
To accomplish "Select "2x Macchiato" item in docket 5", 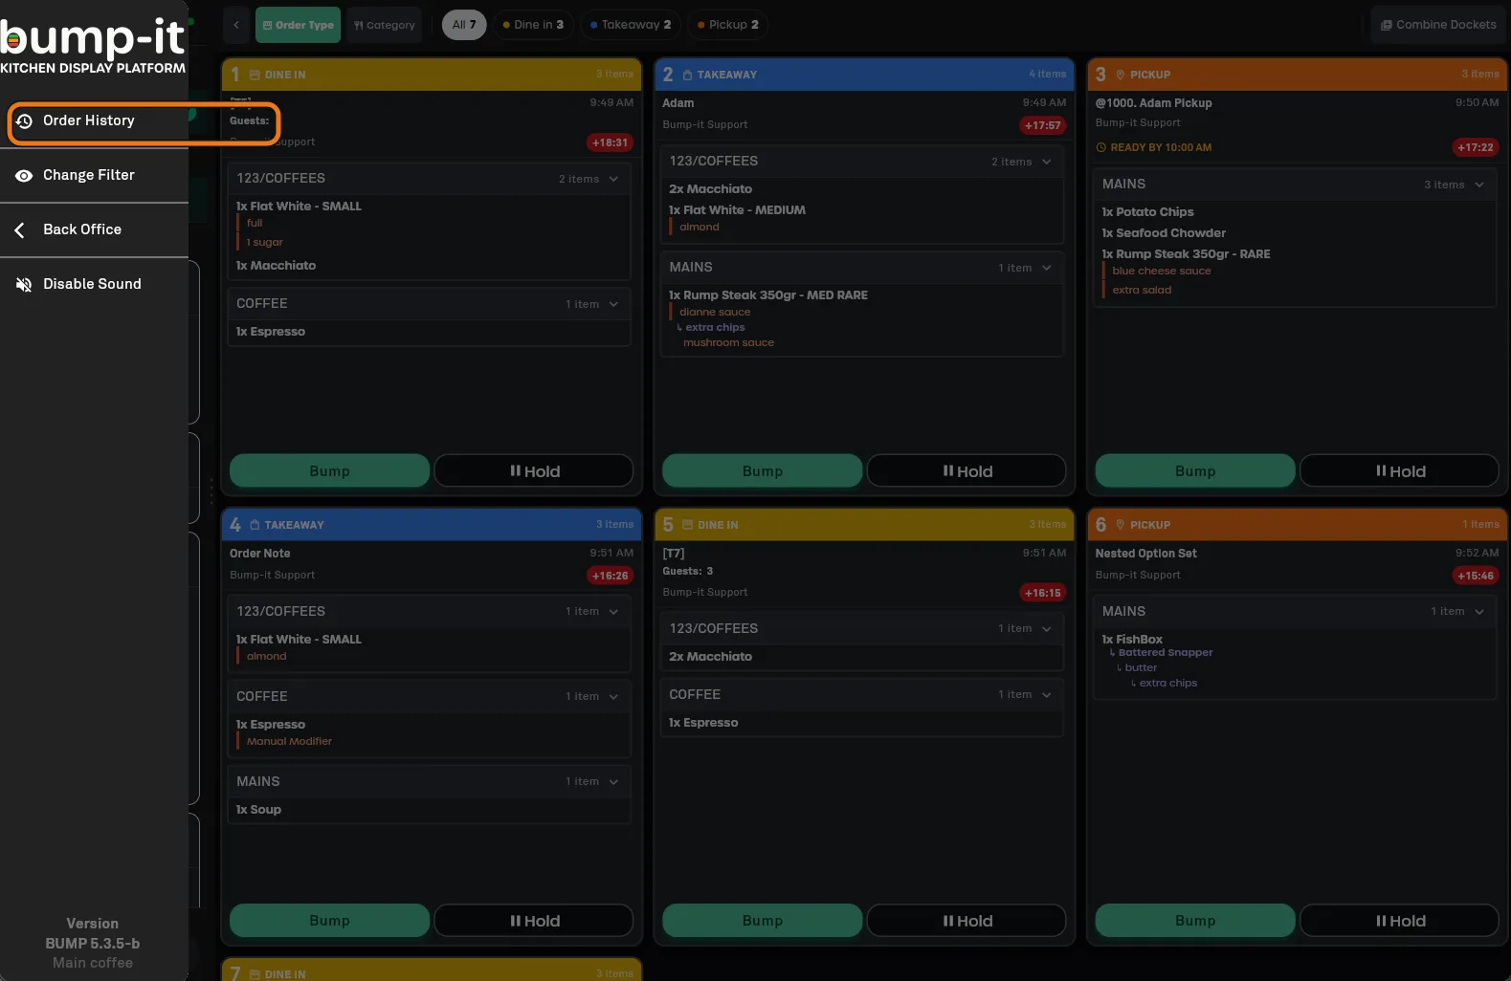I will pyautogui.click(x=710, y=657).
